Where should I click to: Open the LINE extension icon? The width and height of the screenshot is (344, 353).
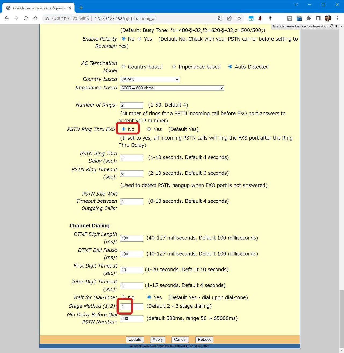289,18
